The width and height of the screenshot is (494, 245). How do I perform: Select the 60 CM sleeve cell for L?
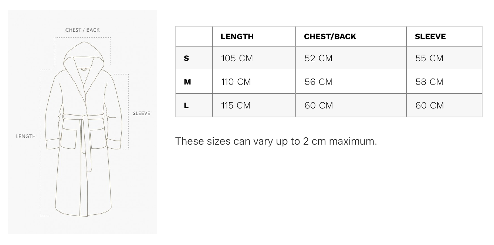click(x=444, y=106)
